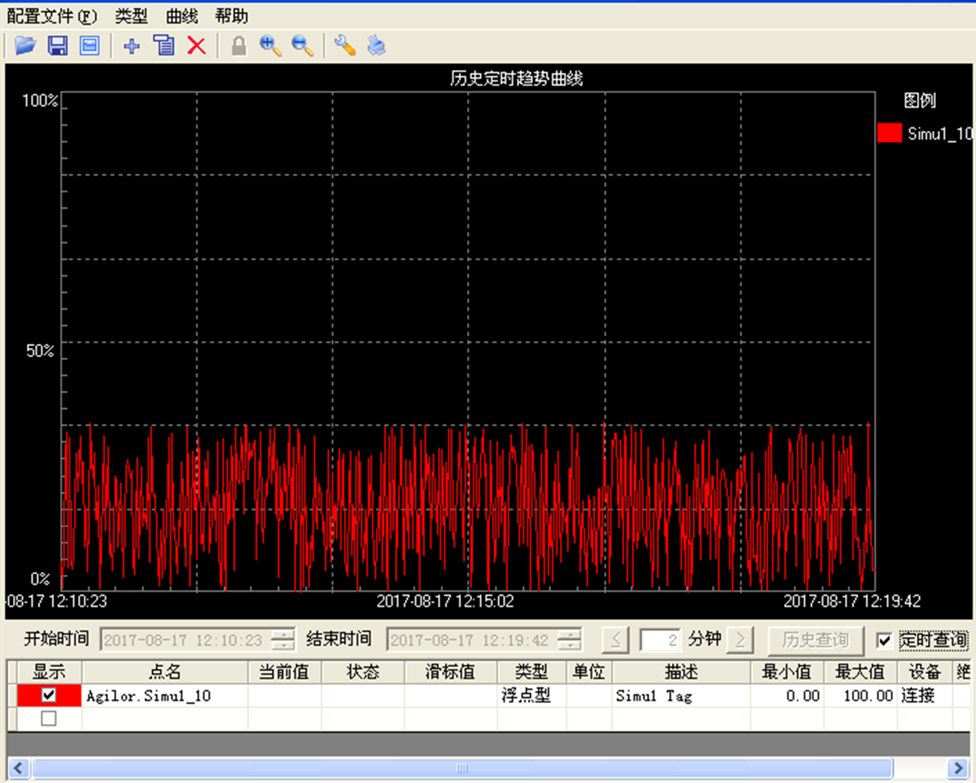Check the empty second row display checkbox
Viewport: 976px width, 783px height.
click(49, 719)
